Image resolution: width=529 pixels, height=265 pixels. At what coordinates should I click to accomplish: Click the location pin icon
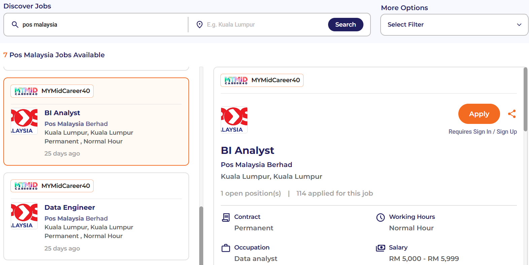point(200,25)
